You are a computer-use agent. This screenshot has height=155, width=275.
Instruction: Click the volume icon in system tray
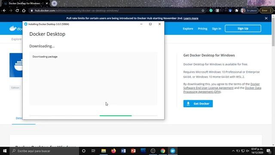pyautogui.click(x=247, y=151)
